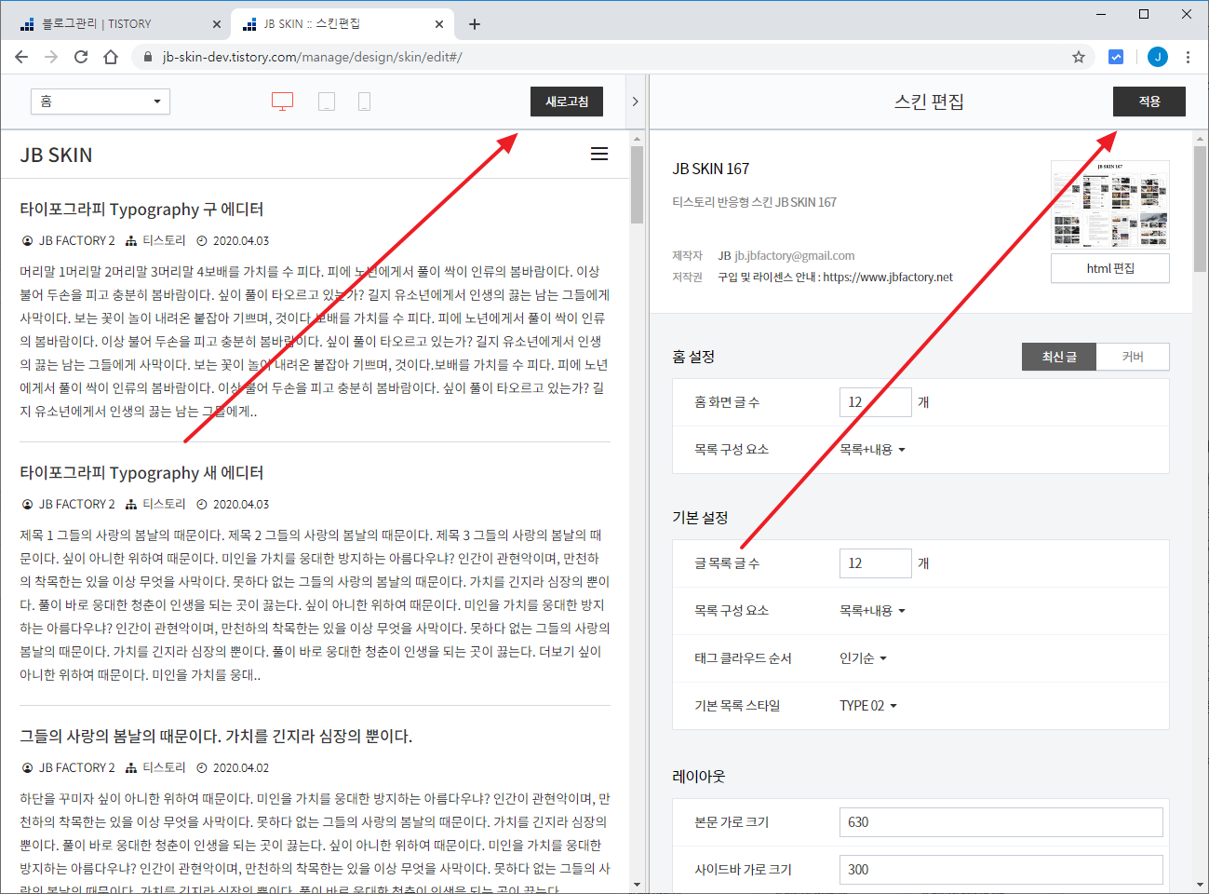
Task: Click the jb.jbfactory@gmail.com author email text
Action: [x=794, y=255]
